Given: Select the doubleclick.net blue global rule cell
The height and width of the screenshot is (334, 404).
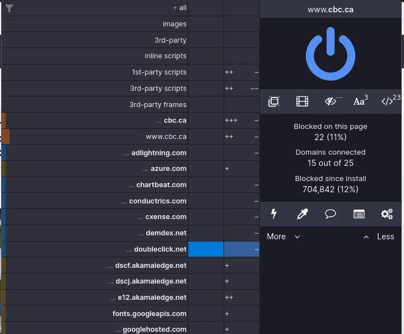Looking at the screenshot, I should pos(206,249).
